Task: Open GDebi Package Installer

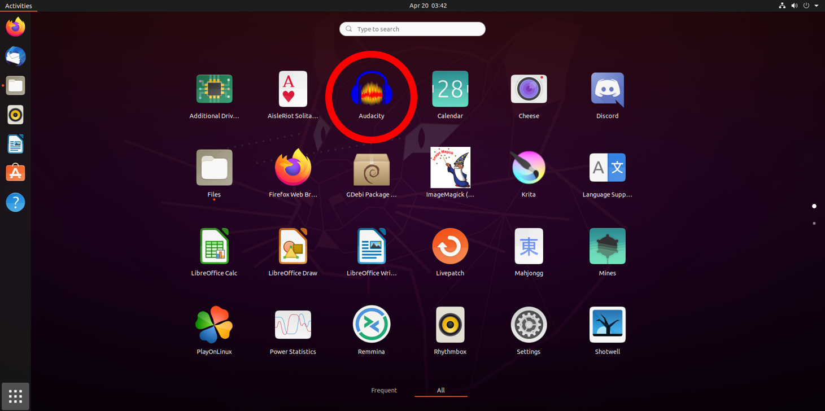Action: [x=371, y=168]
